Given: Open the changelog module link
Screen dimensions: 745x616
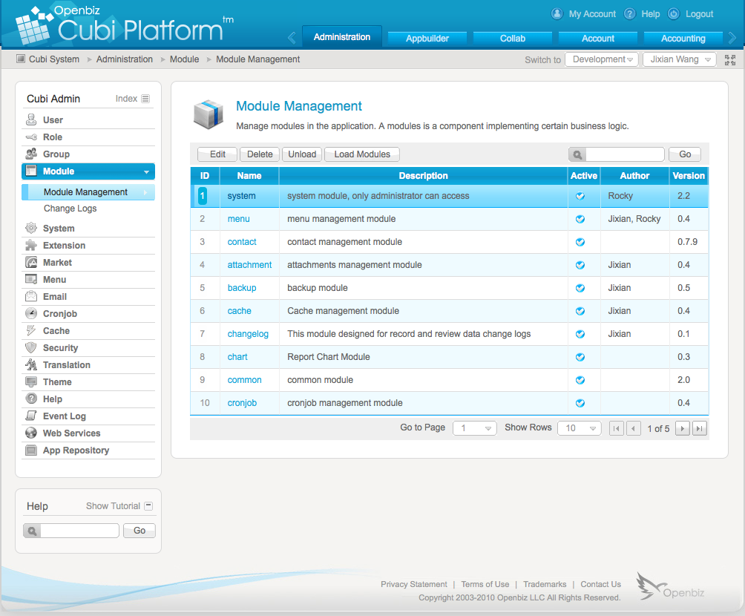Looking at the screenshot, I should pyautogui.click(x=248, y=333).
